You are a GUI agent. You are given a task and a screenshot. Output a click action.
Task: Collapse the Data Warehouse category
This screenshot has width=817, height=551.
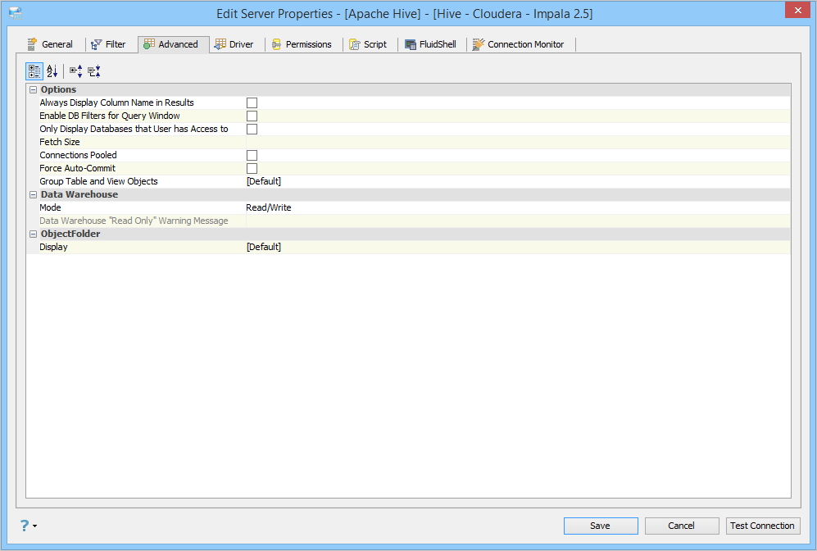coord(33,194)
